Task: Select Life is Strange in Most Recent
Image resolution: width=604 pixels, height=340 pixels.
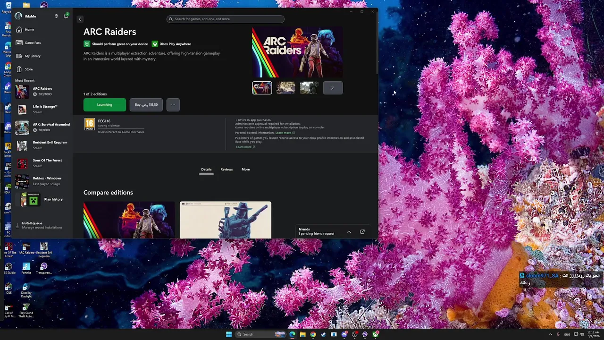Action: tap(42, 109)
